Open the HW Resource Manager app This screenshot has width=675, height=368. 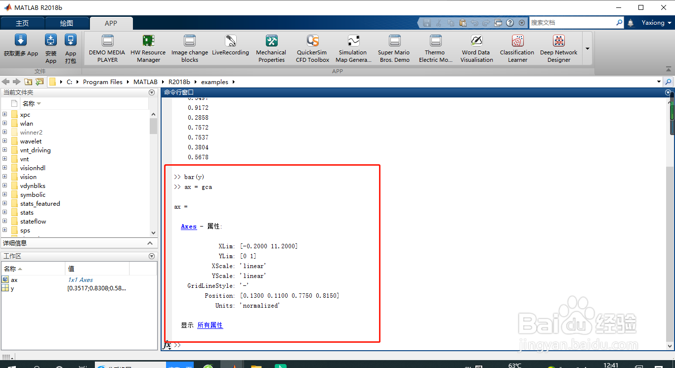point(148,48)
